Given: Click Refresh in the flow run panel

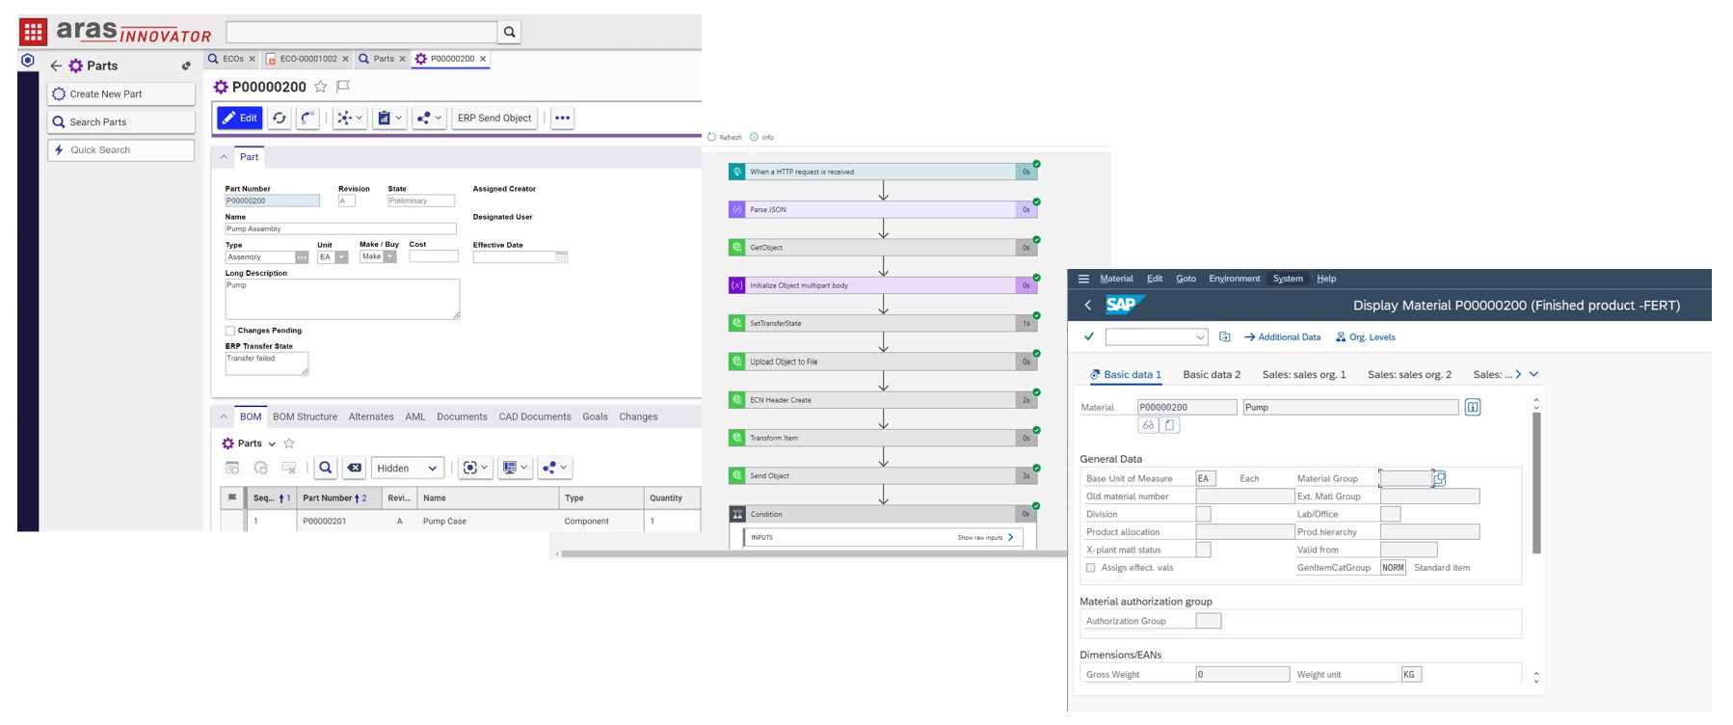Looking at the screenshot, I should [x=725, y=137].
